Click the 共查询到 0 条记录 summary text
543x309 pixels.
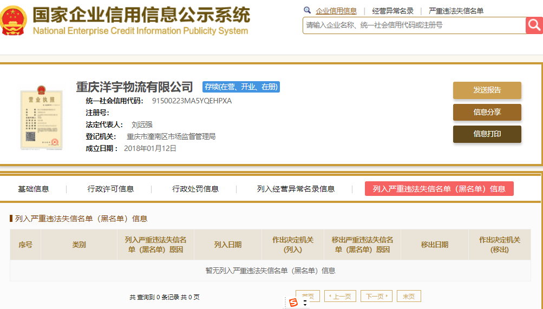pyautogui.click(x=165, y=297)
